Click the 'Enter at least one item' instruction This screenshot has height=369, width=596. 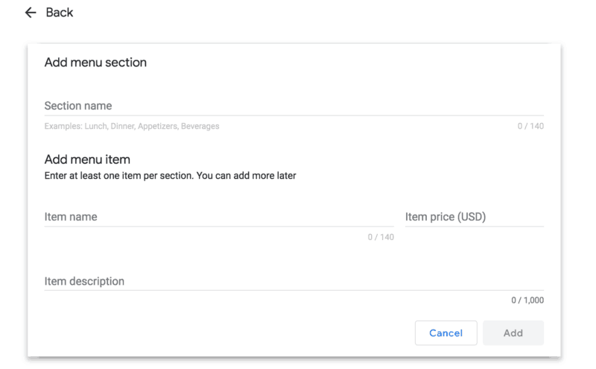[x=170, y=176]
